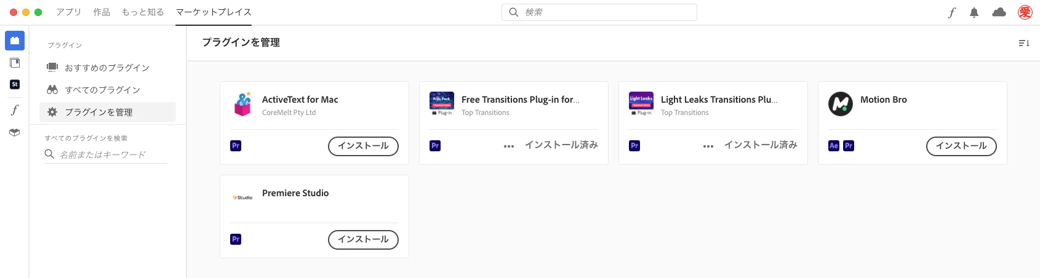Screen dimensions: 1040x278
Task: Open the Adobe Stock icon in rail
Action: tap(15, 84)
